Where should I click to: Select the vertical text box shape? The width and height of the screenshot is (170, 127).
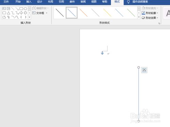click(8, 8)
